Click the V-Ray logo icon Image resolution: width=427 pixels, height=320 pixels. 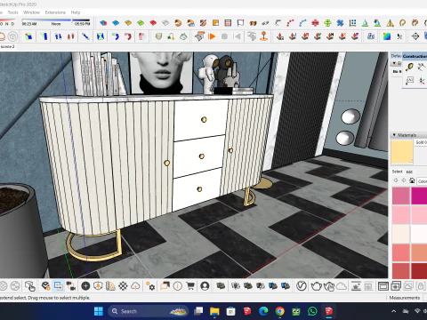(302, 286)
